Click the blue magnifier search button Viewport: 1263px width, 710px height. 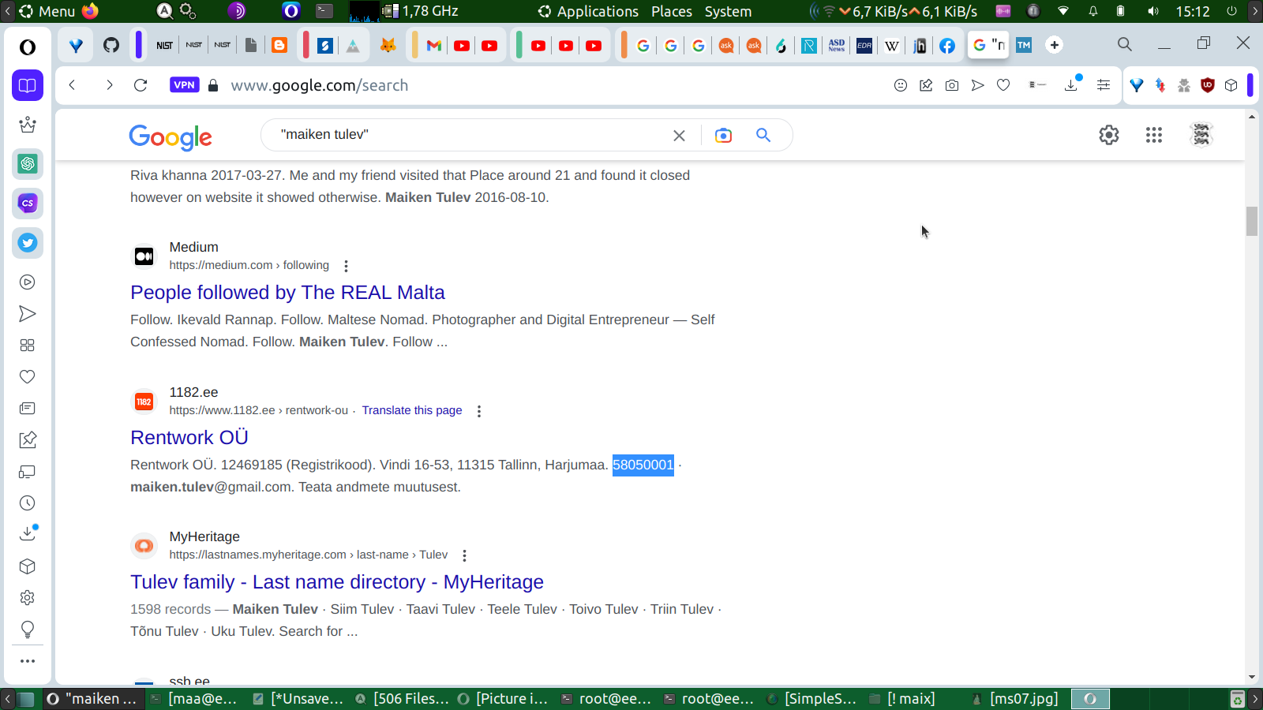click(763, 135)
